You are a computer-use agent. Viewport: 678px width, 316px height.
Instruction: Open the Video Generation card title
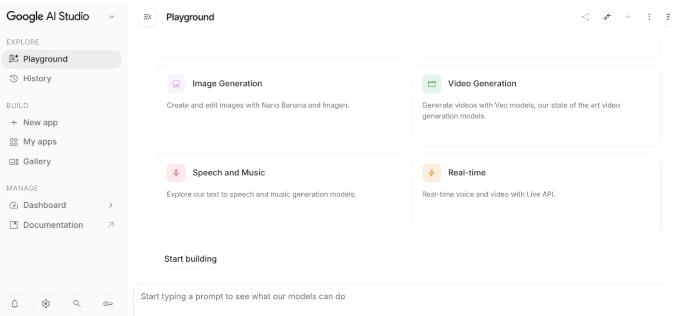pos(482,84)
